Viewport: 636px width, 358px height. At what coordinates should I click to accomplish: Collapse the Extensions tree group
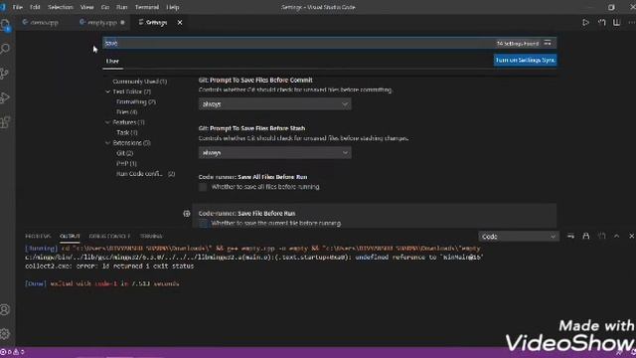(108, 143)
